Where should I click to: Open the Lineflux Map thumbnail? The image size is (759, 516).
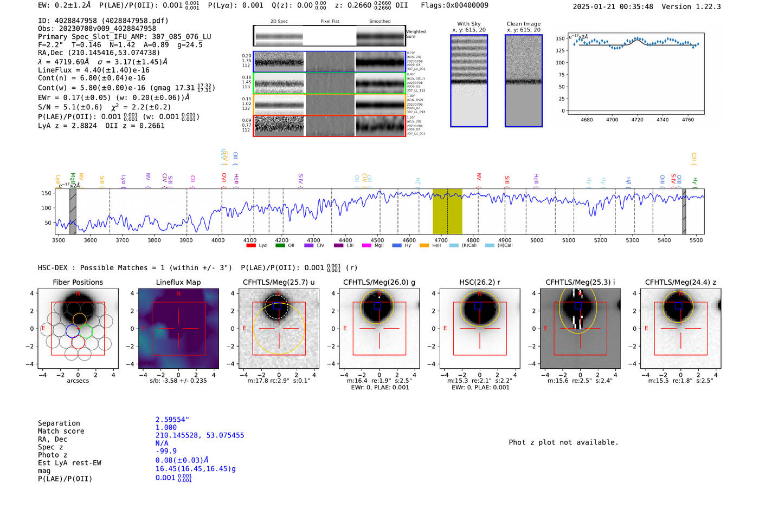178,328
